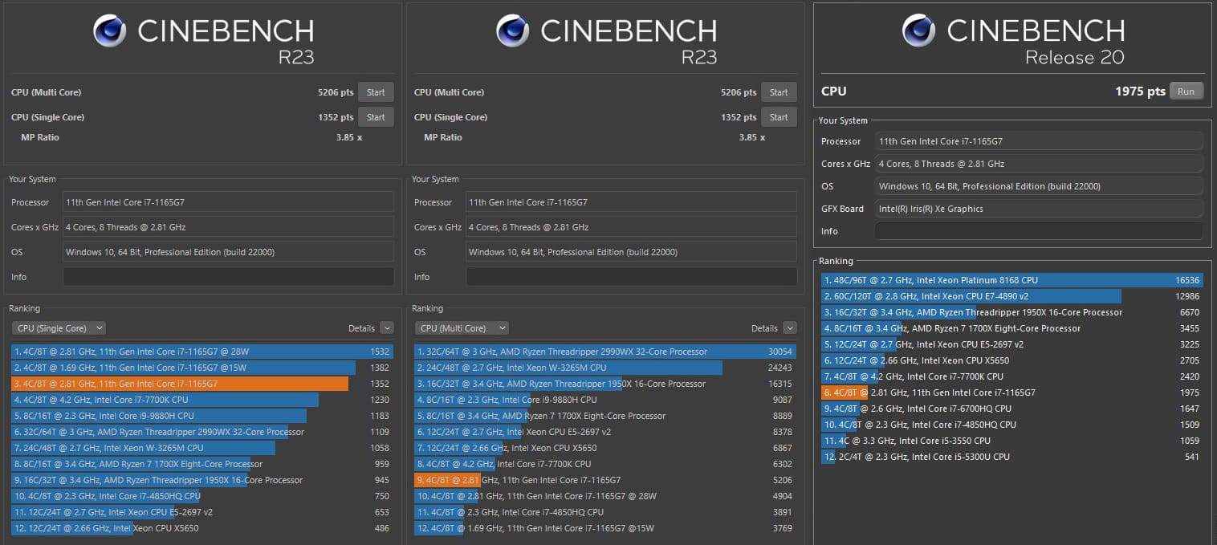Select Xeon X5650 row scoring 486
This screenshot has height=545, width=1217.
pyautogui.click(x=202, y=528)
